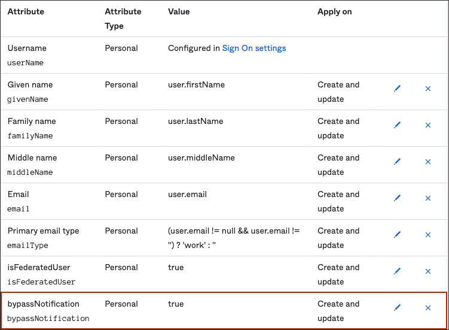The width and height of the screenshot is (449, 330).
Task: Select the bypassNotification row name
Action: 43,304
